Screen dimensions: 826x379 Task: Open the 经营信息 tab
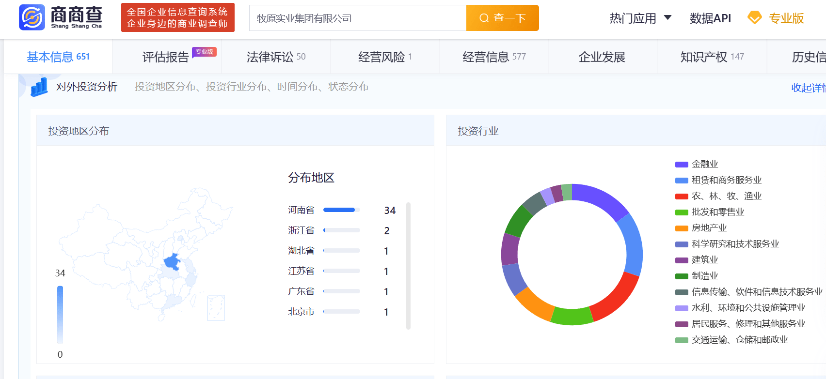493,57
